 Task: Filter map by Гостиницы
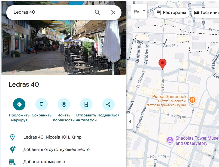pos(206,13)
